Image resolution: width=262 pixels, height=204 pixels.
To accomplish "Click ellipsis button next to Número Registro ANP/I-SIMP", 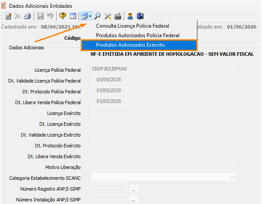I will pos(134,189).
